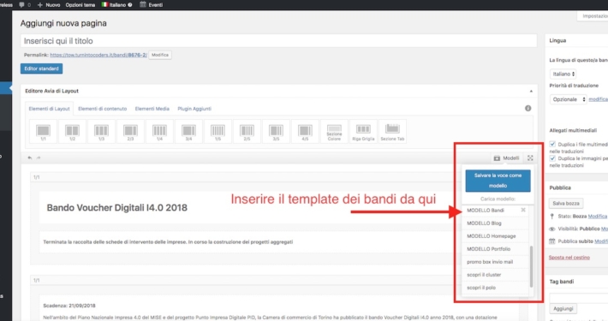Open the Modelli templates dropdown

(x=506, y=158)
